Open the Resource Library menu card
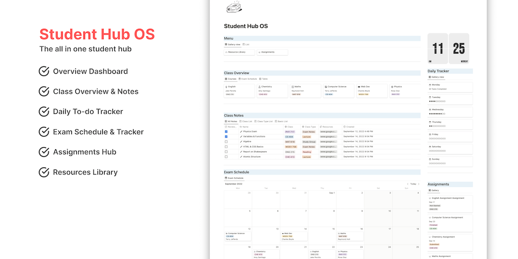The width and height of the screenshot is (518, 259). pos(239,52)
